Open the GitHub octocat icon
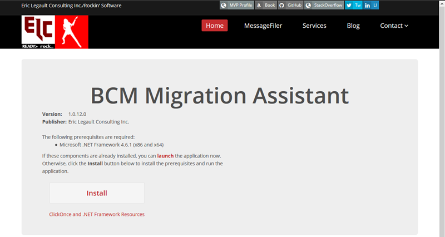 (281, 5)
